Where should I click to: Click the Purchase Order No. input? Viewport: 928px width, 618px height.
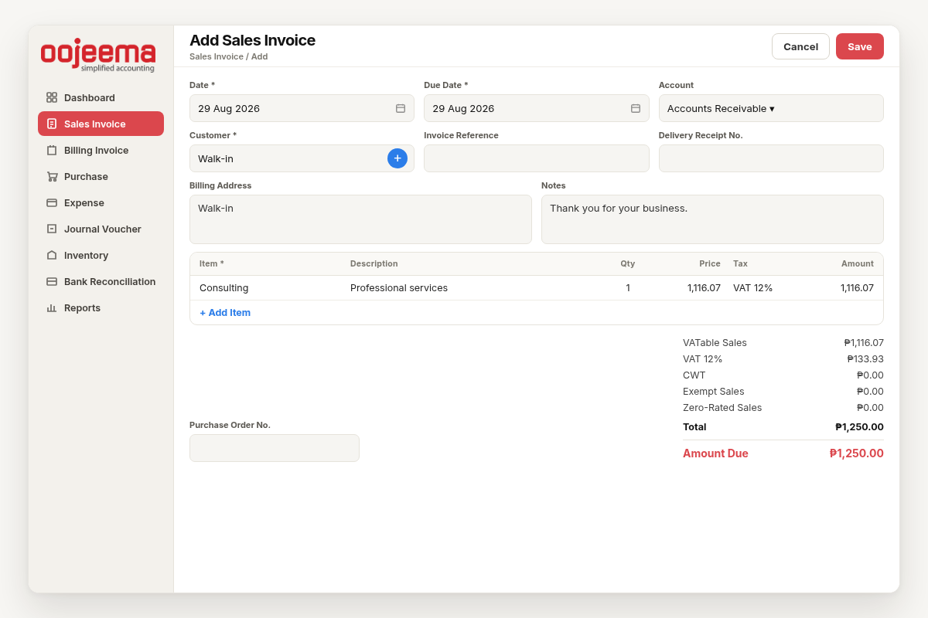point(275,448)
